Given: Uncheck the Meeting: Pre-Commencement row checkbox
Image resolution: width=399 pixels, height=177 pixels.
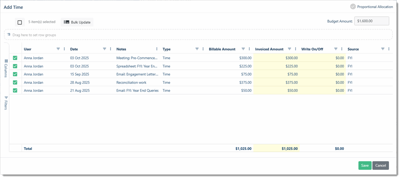Looking at the screenshot, I should click(x=15, y=58).
